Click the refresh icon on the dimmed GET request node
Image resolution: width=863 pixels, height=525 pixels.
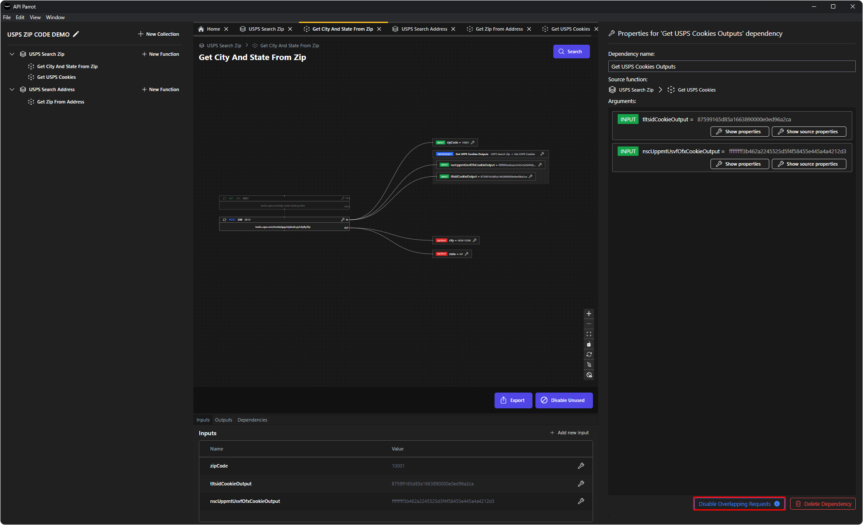224,198
